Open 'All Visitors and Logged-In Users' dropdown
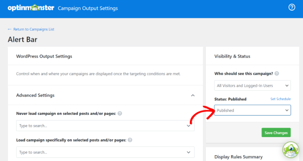This screenshot has height=161, width=303. [x=252, y=85]
